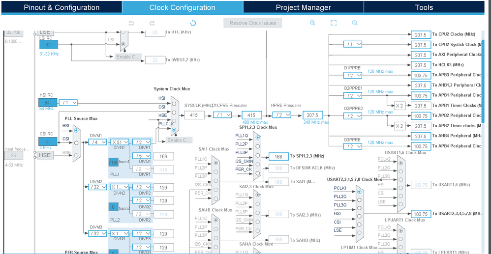Click the DIVQ1 output value 166
The height and width of the screenshot is (254, 491).
[164, 156]
